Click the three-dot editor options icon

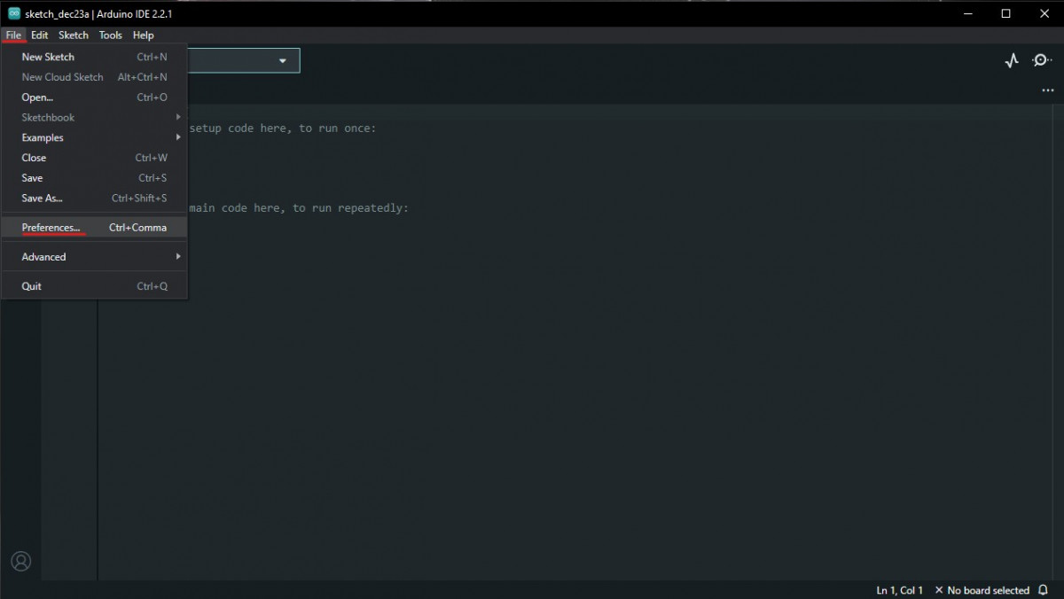click(1048, 90)
